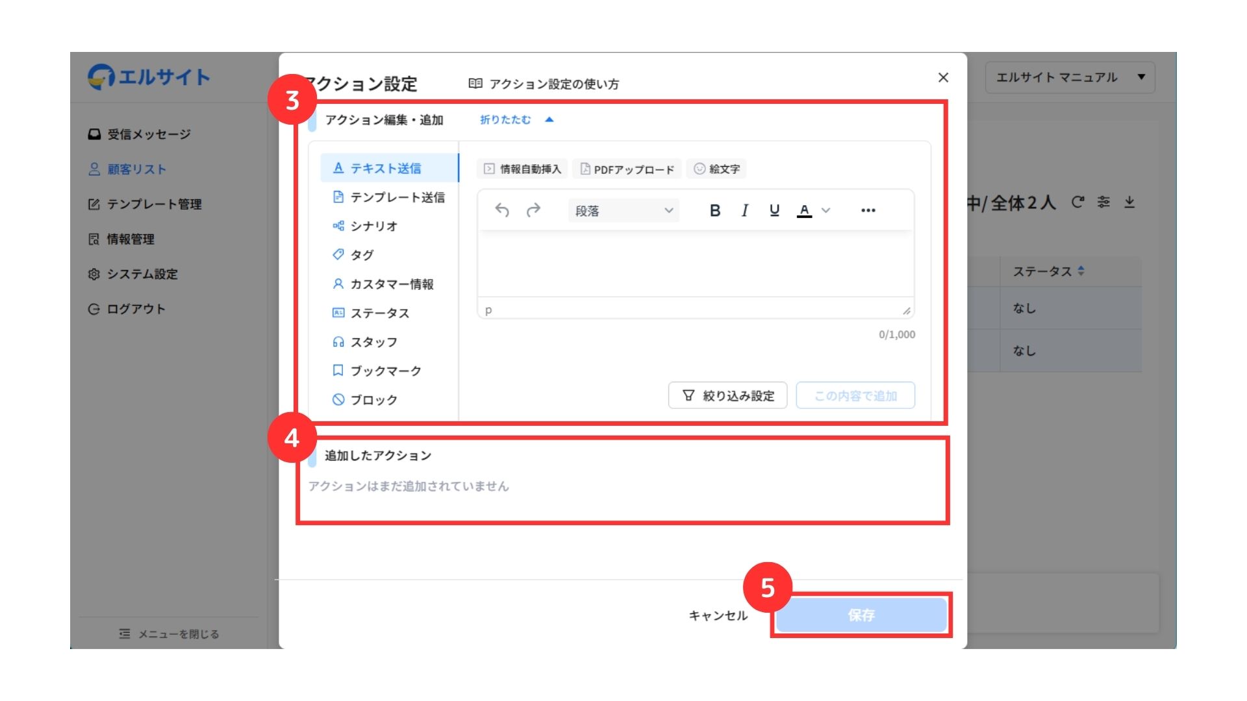The height and width of the screenshot is (701, 1247).
Task: Insert an emoji with 絵文字 button
Action: coord(716,169)
